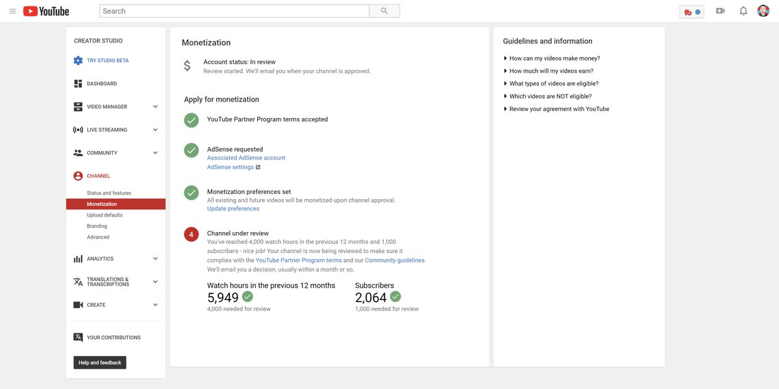Open Advanced submenu item
This screenshot has height=389, width=779.
point(98,237)
